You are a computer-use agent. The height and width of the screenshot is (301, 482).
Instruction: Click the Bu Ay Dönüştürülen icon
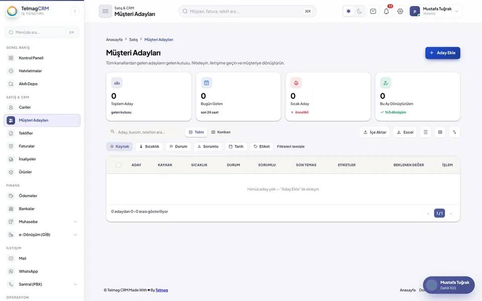[x=386, y=83]
